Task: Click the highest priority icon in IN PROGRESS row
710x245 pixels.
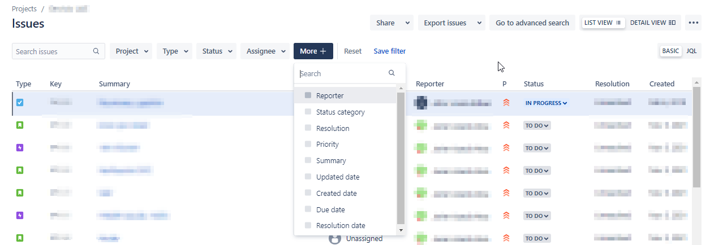Action: pyautogui.click(x=506, y=103)
